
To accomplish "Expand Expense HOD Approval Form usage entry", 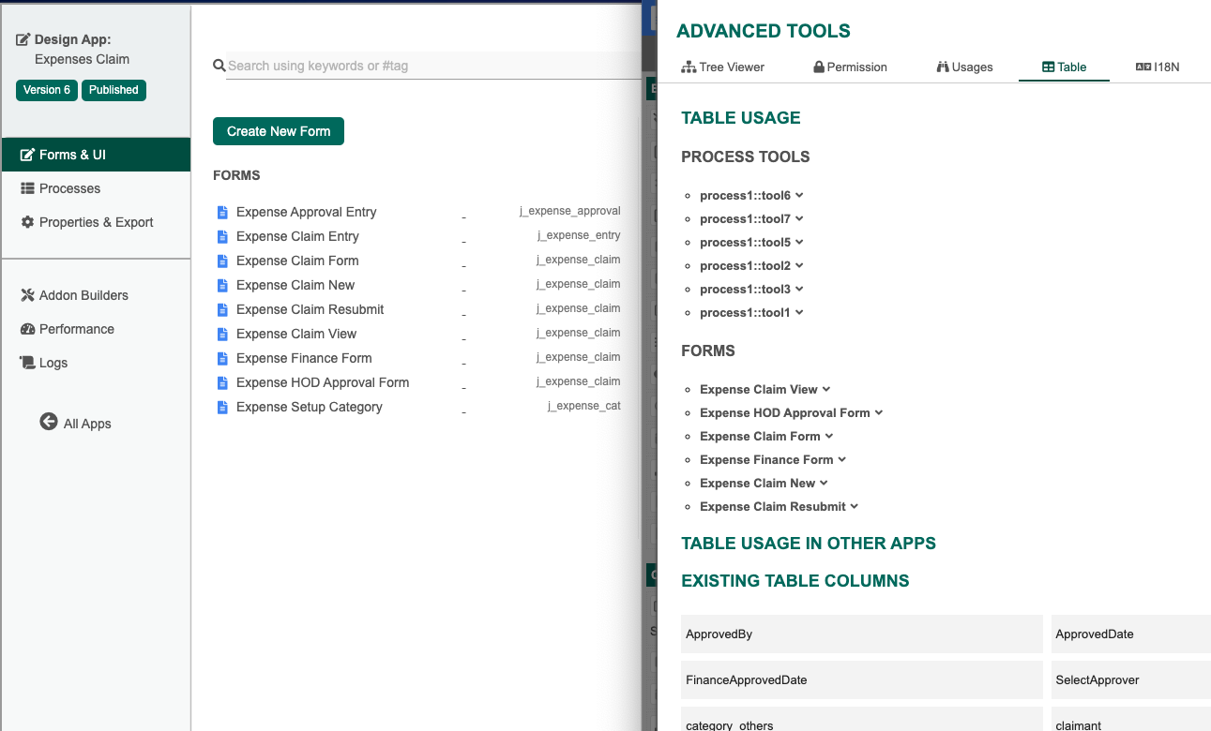I will (878, 412).
